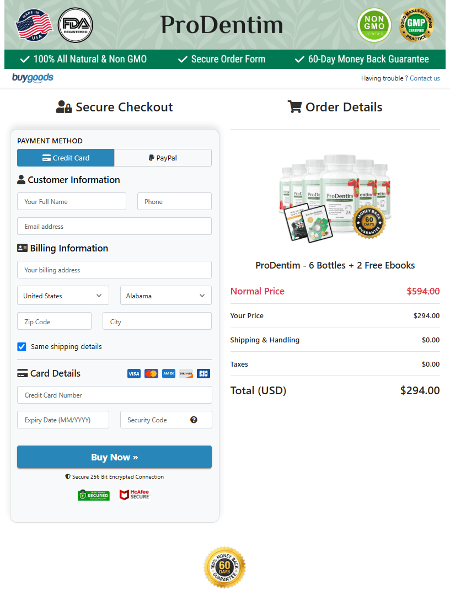Screen dimensions: 450x590
Task: Click the Discover card icon
Action: coord(186,374)
